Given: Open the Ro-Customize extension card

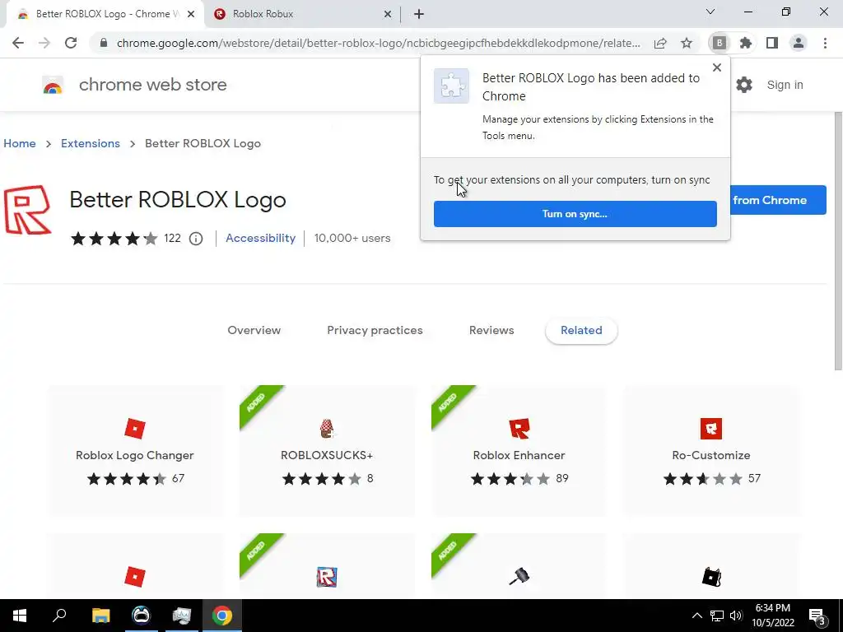Looking at the screenshot, I should [x=711, y=451].
